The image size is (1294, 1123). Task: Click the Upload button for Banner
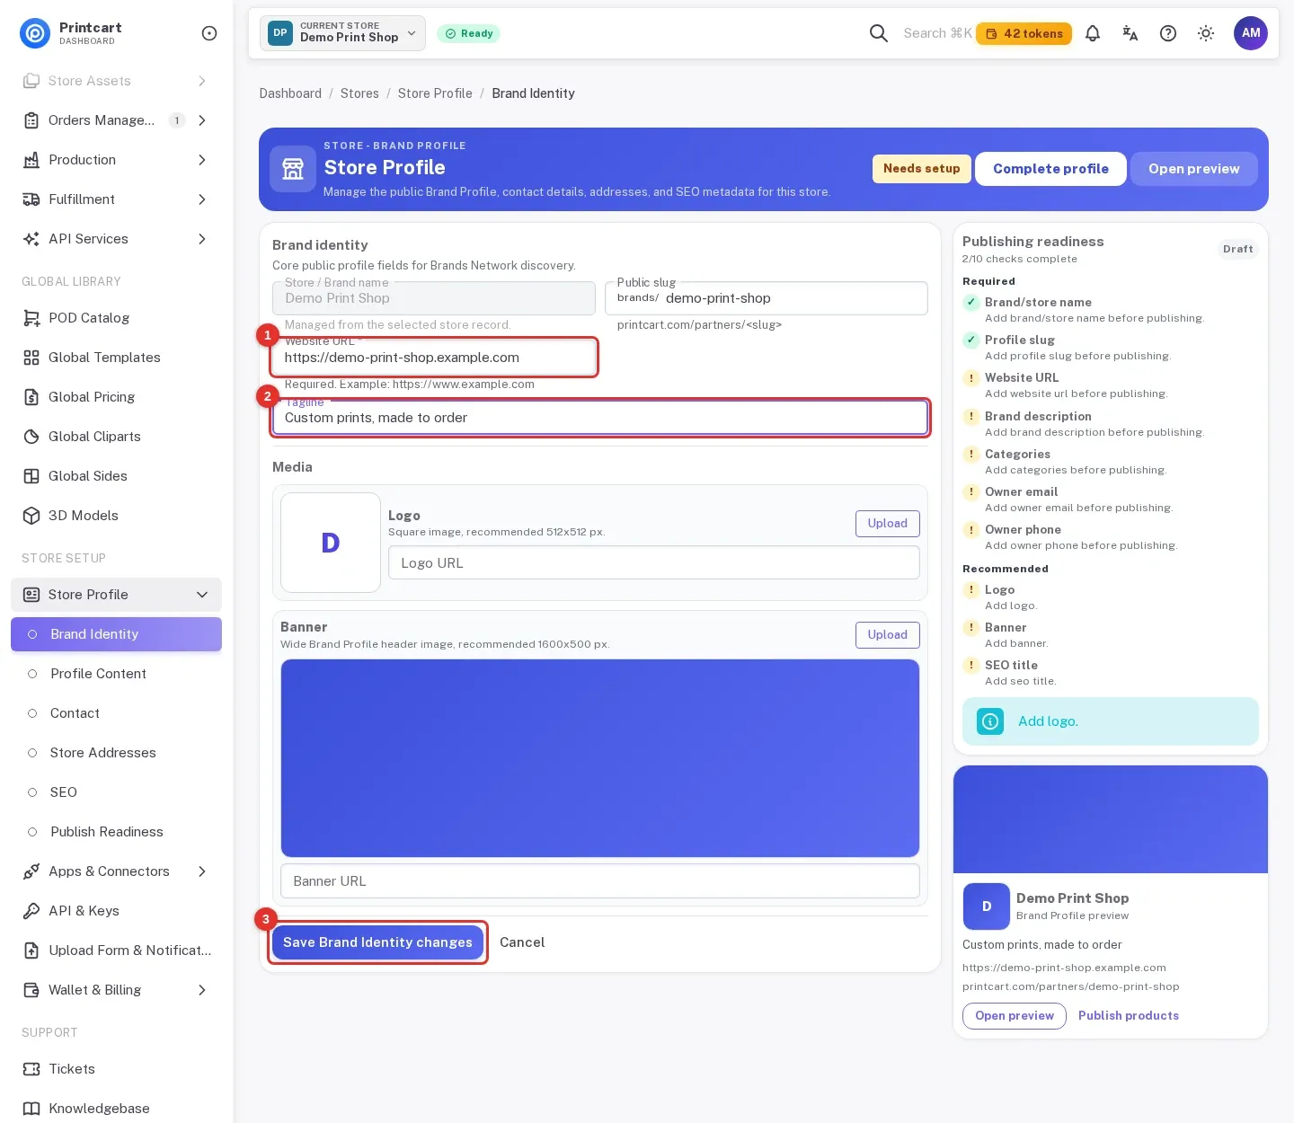pos(887,635)
